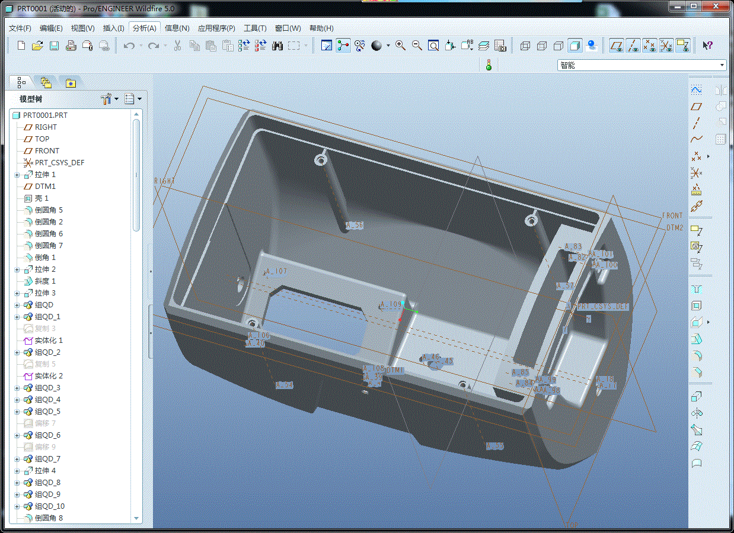This screenshot has width=734, height=533.
Task: Regenerate the model using the regenerate icon
Action: click(244, 46)
